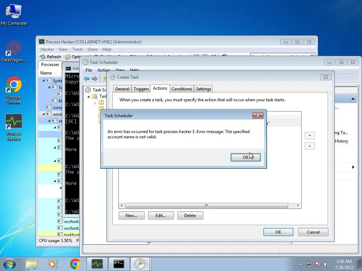The height and width of the screenshot is (271, 362).
Task: Click the right arrow of the actions list scrollbar
Action: coord(298,205)
